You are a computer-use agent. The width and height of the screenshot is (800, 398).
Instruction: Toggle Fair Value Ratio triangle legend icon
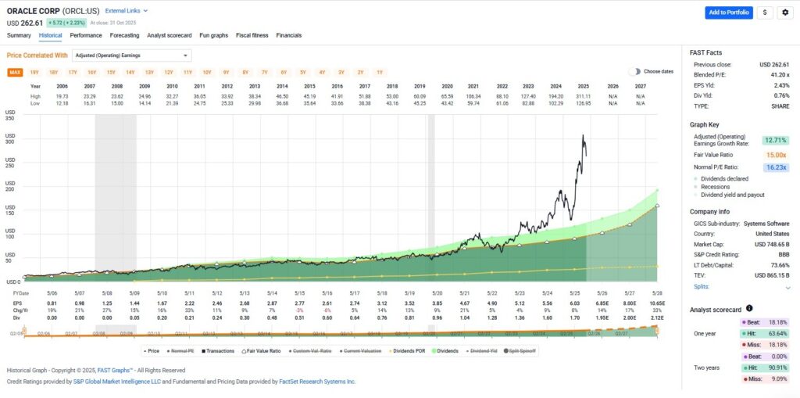click(x=242, y=351)
